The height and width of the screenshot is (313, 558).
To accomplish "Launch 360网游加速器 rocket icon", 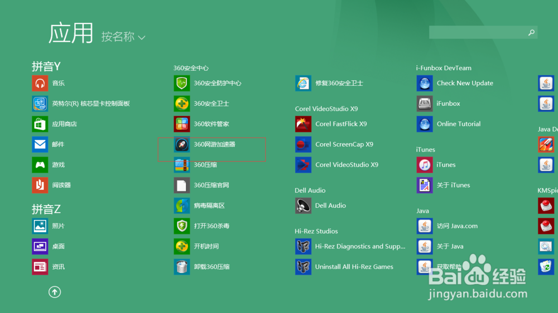I will (x=182, y=144).
